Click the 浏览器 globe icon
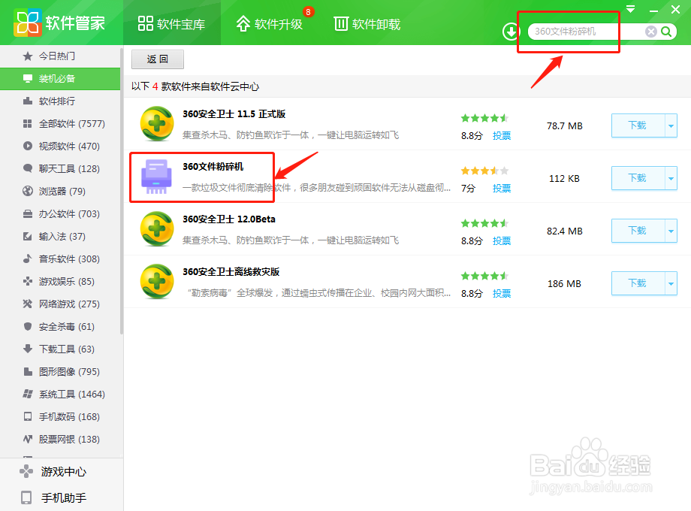 pos(27,191)
